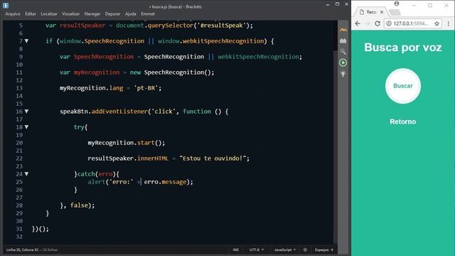Screen dimensions: 455x256
Task: Click the Espaços number 4 value
Action: coord(332,250)
